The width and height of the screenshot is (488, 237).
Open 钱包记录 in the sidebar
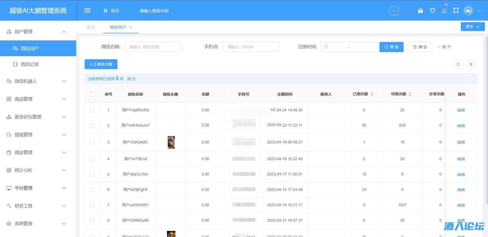click(x=30, y=64)
